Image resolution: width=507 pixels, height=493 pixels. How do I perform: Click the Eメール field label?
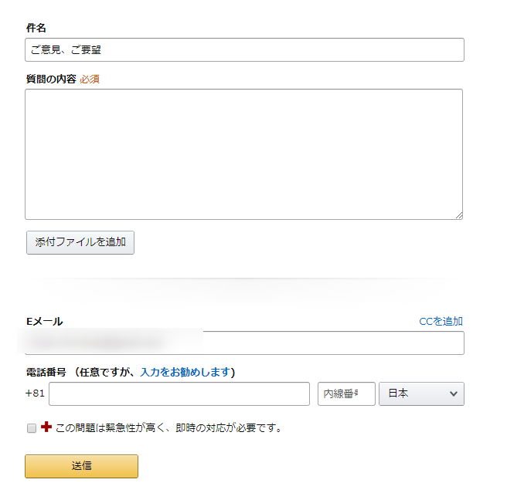coord(45,322)
